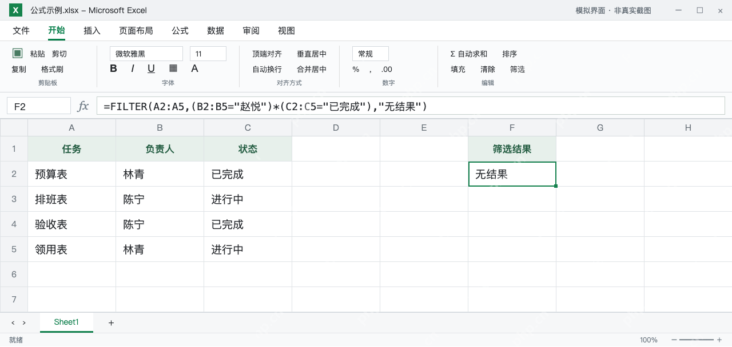The width and height of the screenshot is (732, 347).
Task: Click the green Excel app logo
Action: [15, 10]
